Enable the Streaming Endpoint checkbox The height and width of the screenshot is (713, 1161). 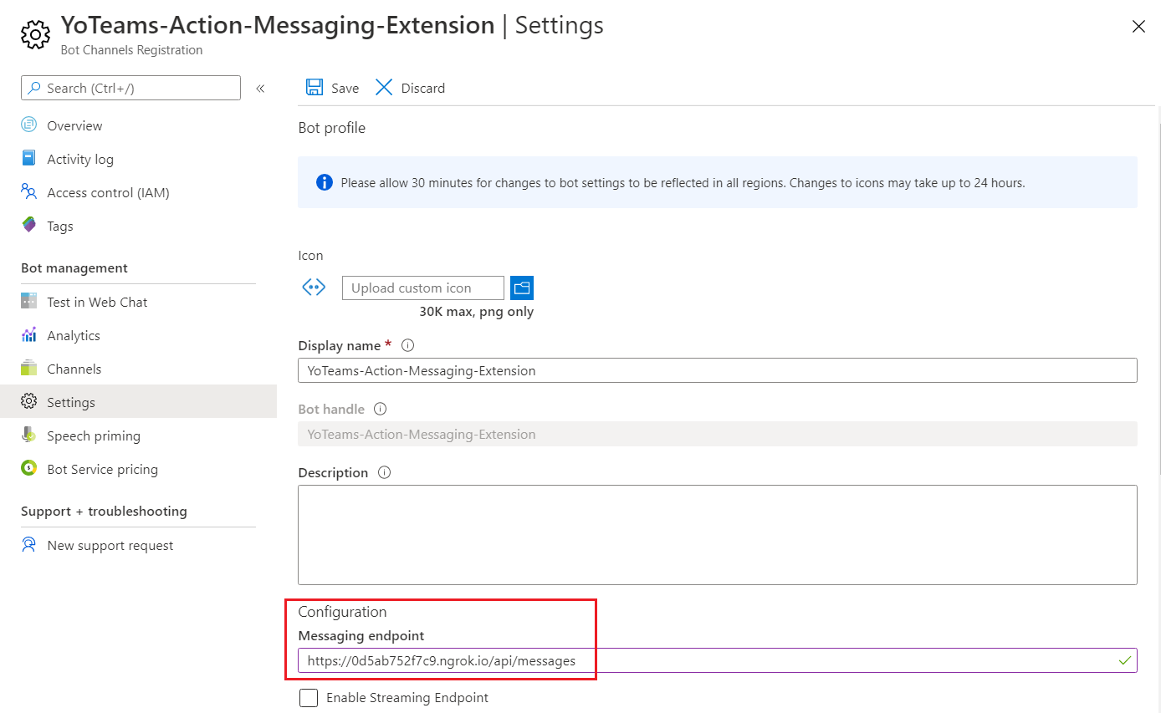click(309, 697)
